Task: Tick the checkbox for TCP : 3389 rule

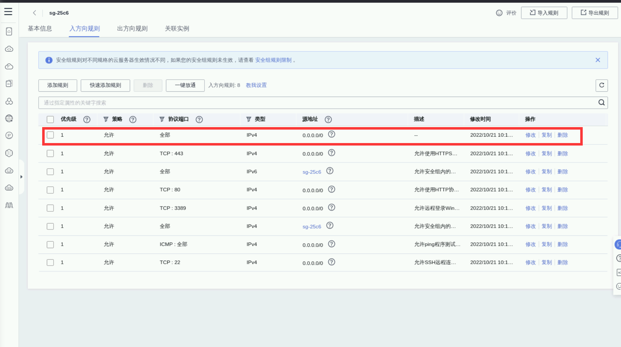Action: tap(50, 208)
